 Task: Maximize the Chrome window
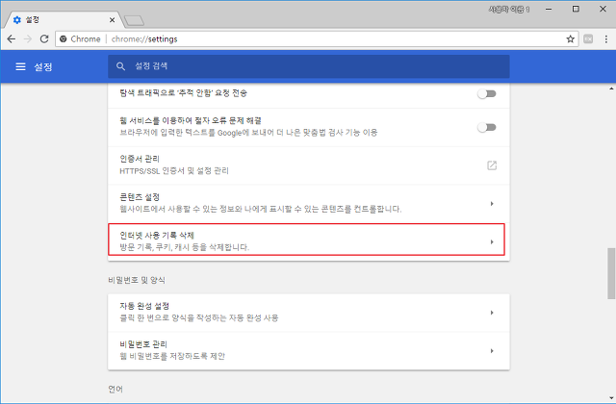[x=576, y=9]
